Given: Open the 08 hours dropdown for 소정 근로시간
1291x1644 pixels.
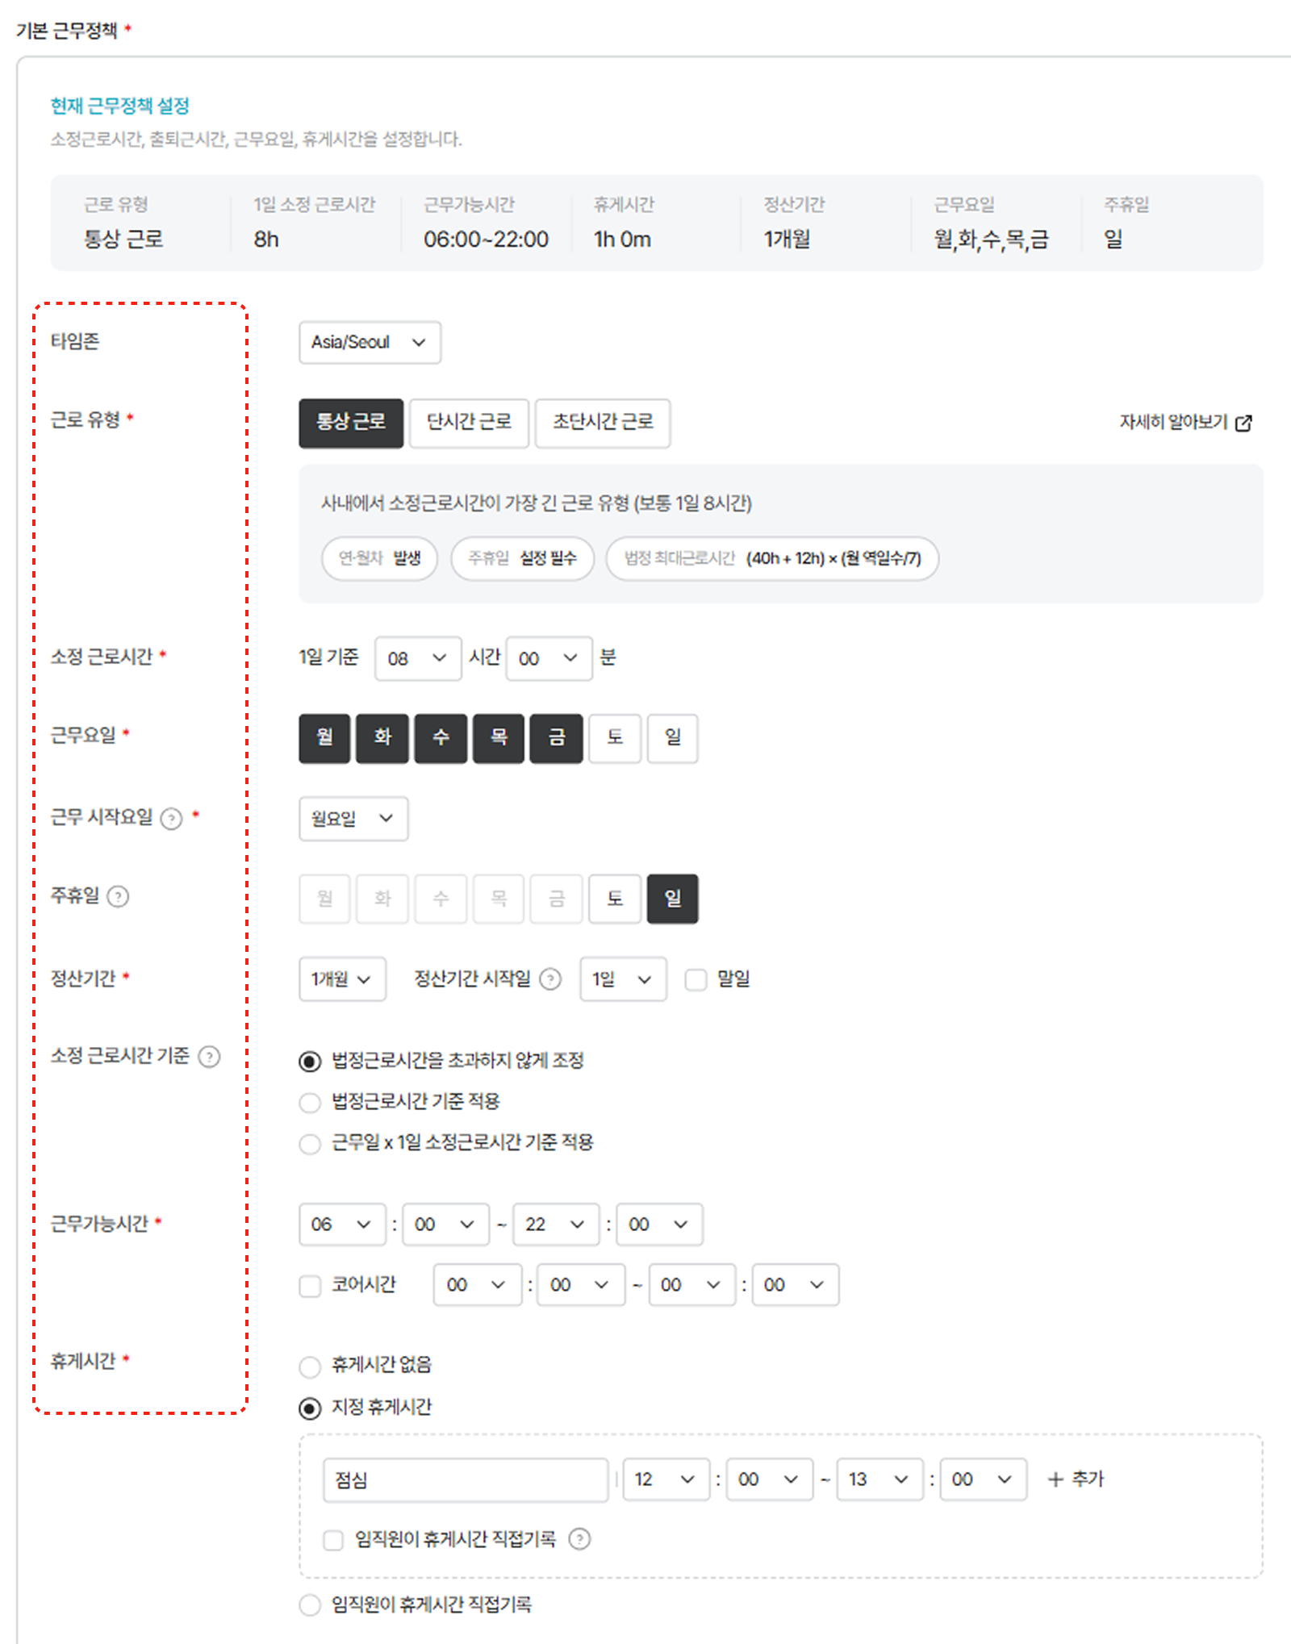Looking at the screenshot, I should click(x=418, y=658).
